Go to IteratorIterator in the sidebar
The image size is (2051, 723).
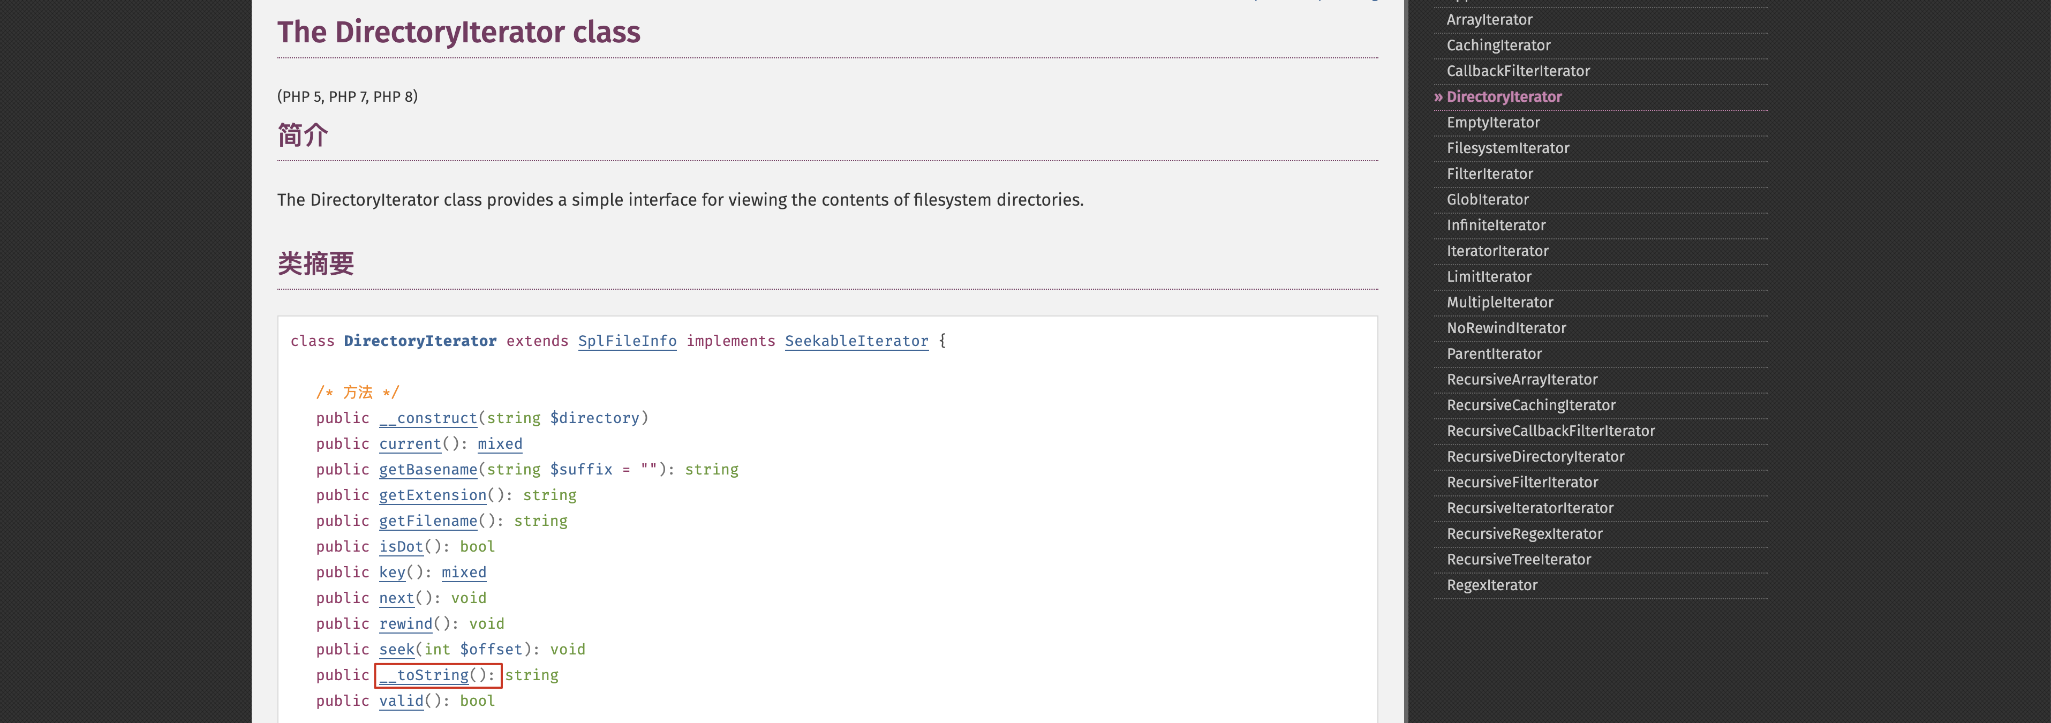point(1498,251)
